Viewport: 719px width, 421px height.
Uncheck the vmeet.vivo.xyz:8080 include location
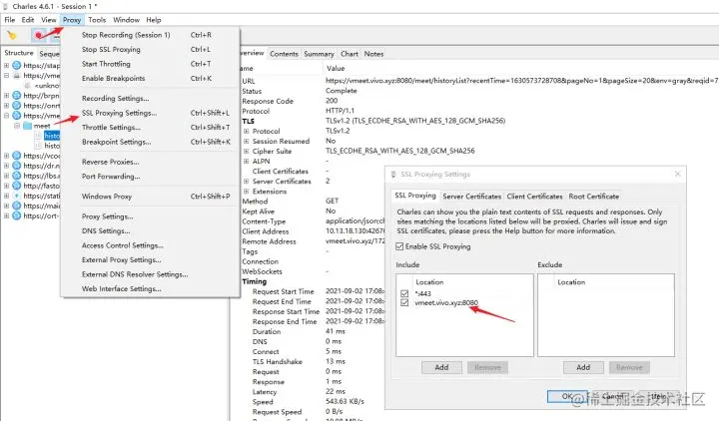(404, 303)
